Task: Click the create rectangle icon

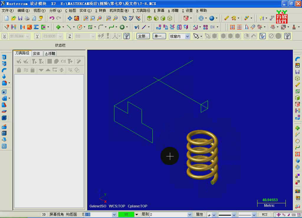Action: (90, 27)
